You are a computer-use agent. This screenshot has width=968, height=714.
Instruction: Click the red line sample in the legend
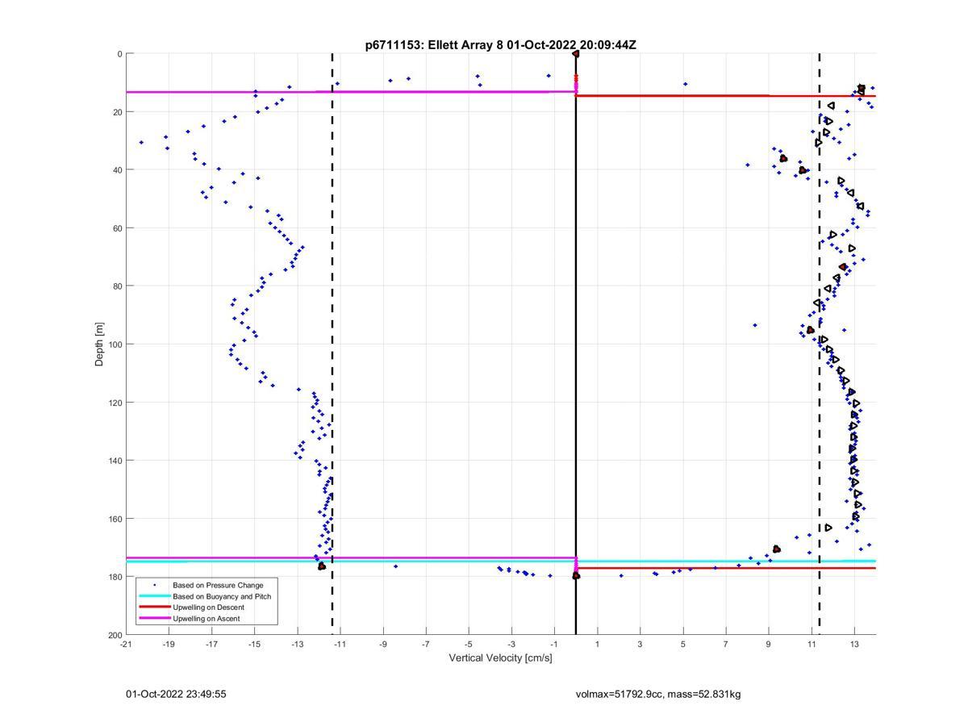click(154, 608)
